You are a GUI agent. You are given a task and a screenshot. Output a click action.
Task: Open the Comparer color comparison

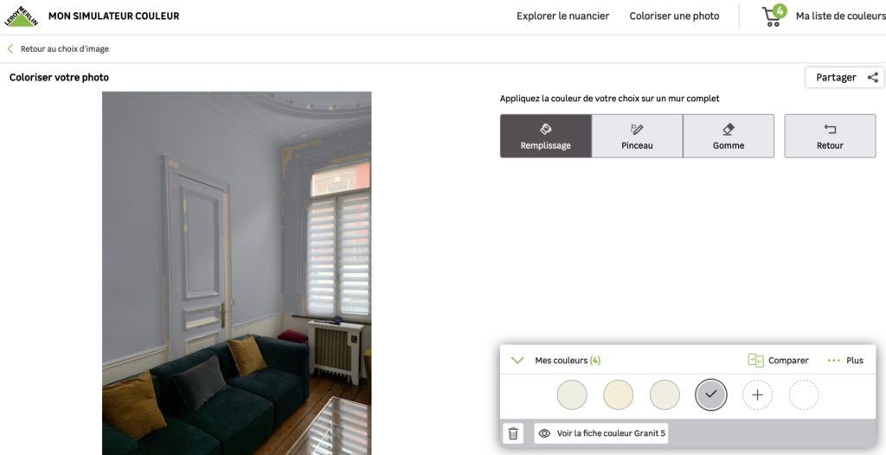[x=778, y=360]
